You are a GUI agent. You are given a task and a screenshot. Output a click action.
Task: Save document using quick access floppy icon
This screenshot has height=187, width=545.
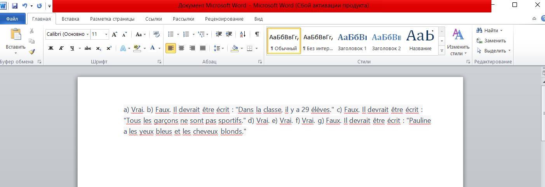click(x=15, y=6)
